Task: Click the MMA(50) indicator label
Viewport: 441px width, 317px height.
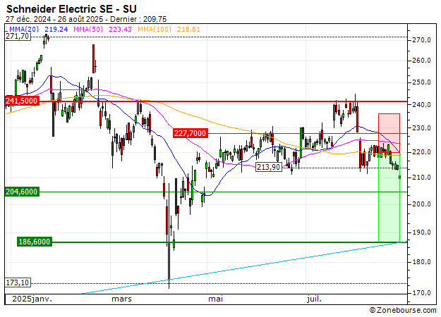Action: 88,29
